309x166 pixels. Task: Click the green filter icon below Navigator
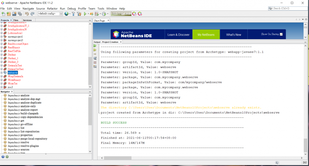[7, 157]
